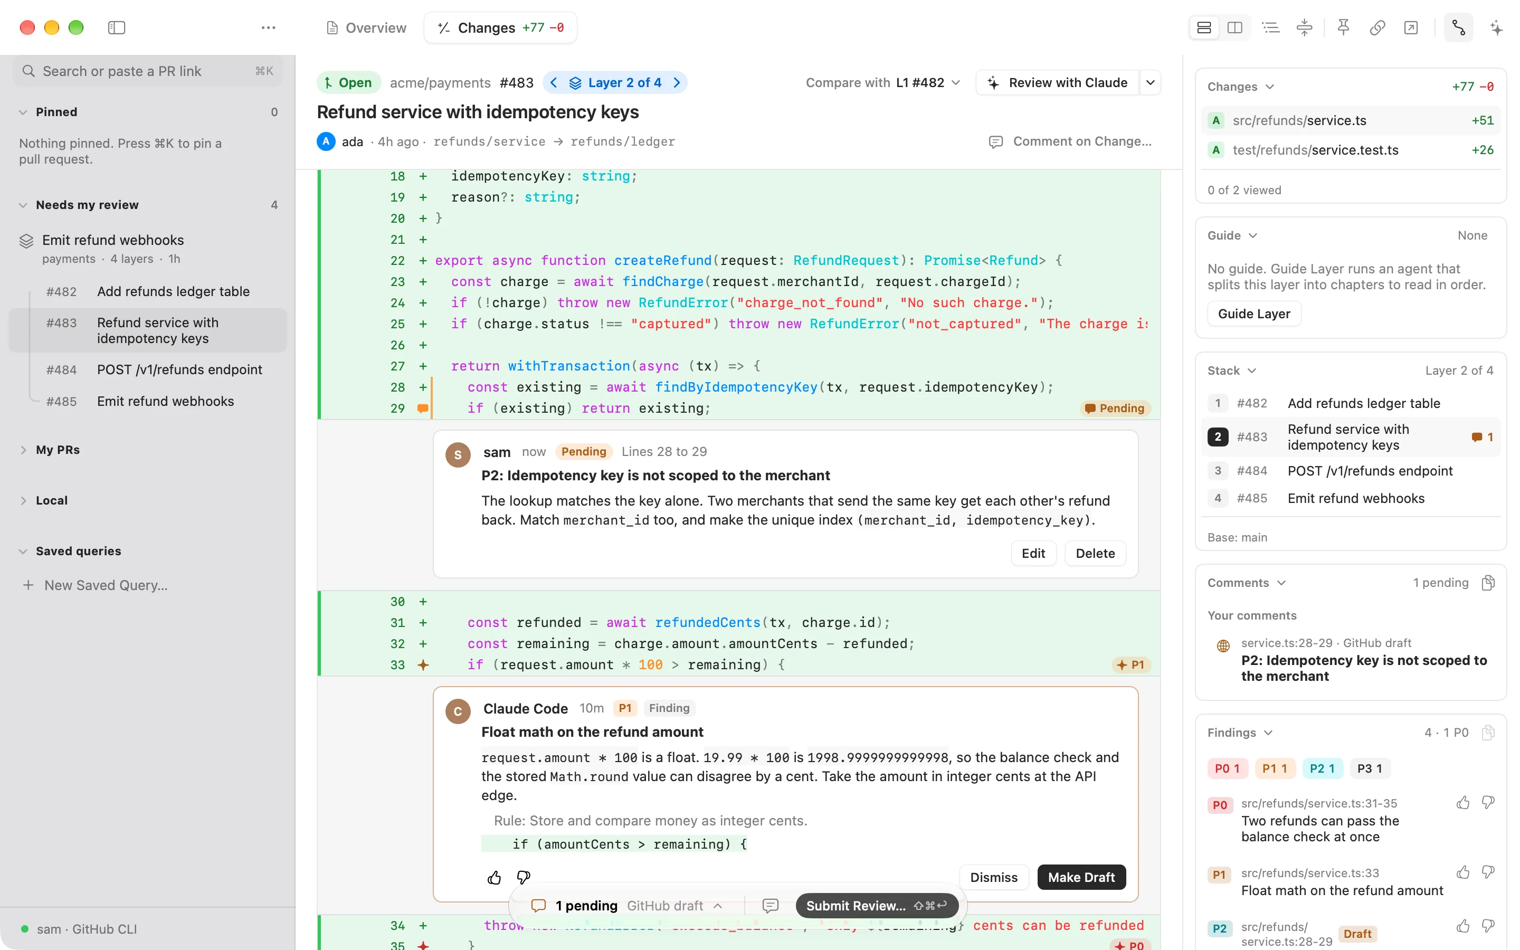1520x950 pixels.
Task: Thumbs up the P0 balance check finding
Action: click(x=1463, y=803)
